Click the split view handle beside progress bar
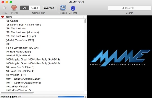The height and width of the screenshot is (98, 152). (85, 97)
